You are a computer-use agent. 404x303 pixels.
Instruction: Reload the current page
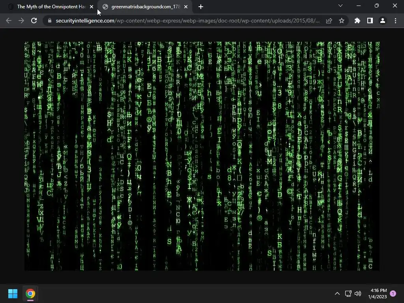(x=34, y=21)
